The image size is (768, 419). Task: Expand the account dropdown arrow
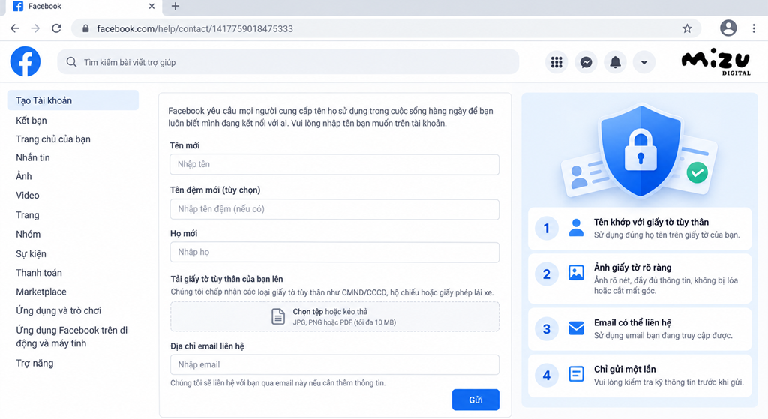coord(644,62)
